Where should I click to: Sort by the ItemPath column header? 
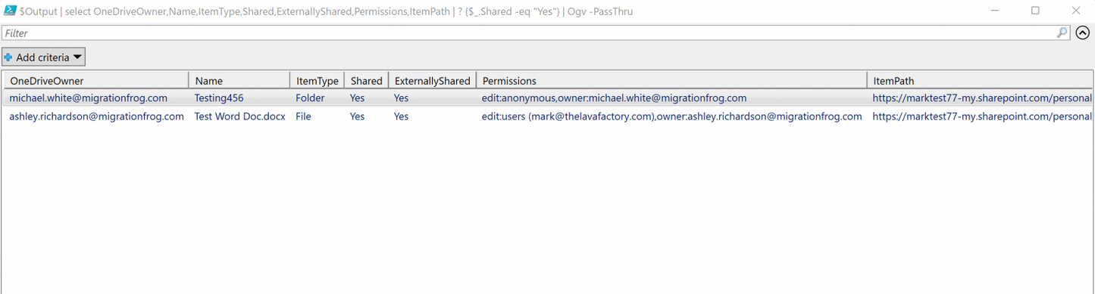tap(980, 81)
